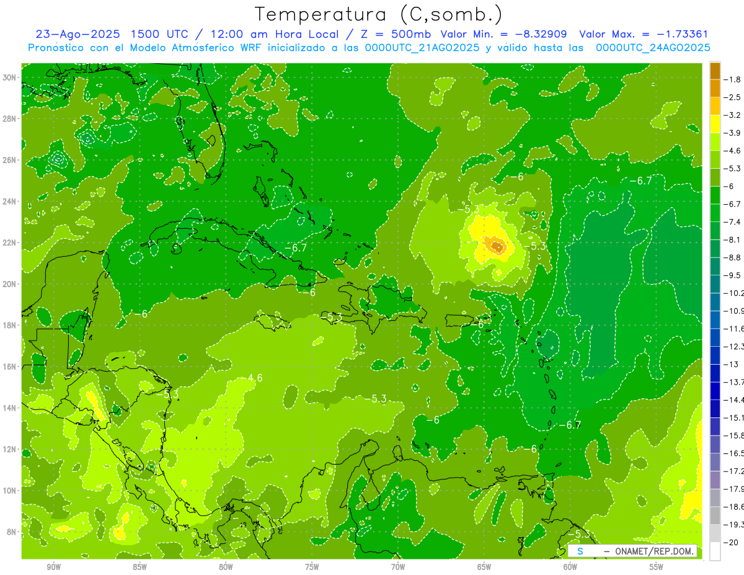This screenshot has height=575, width=744.
Task: Click the -18.6 colorbar tick label
Action: pos(735,506)
